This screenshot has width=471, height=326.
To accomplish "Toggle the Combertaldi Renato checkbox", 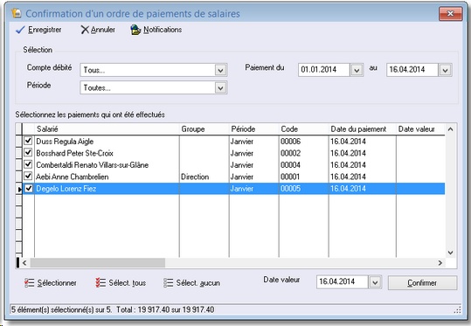I will (x=28, y=164).
